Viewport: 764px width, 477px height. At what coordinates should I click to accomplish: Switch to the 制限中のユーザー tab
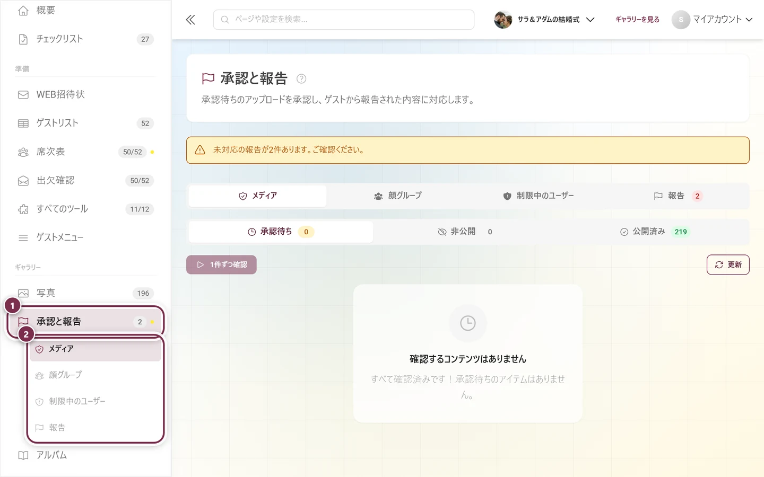[x=539, y=196]
